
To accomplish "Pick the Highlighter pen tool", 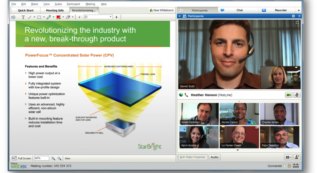I will [x=48, y=17].
